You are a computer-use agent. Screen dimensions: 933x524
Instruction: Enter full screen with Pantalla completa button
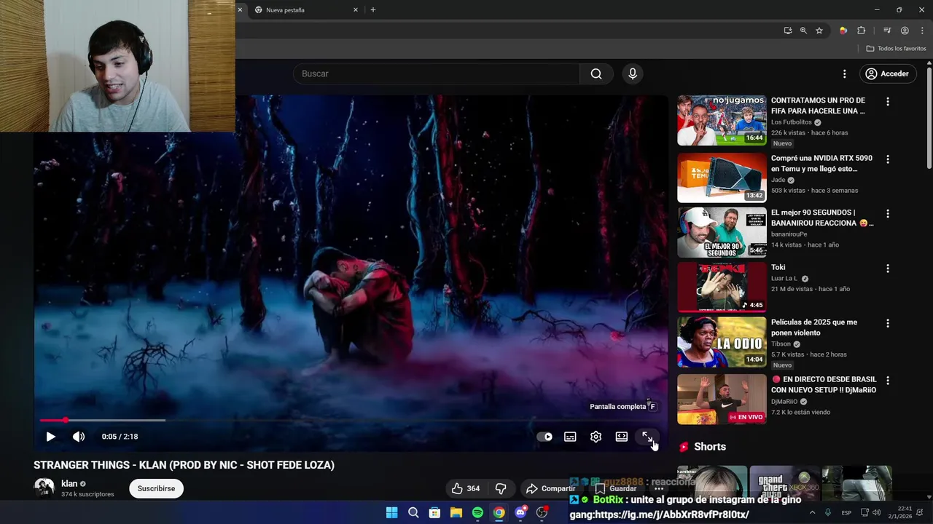[x=647, y=437]
